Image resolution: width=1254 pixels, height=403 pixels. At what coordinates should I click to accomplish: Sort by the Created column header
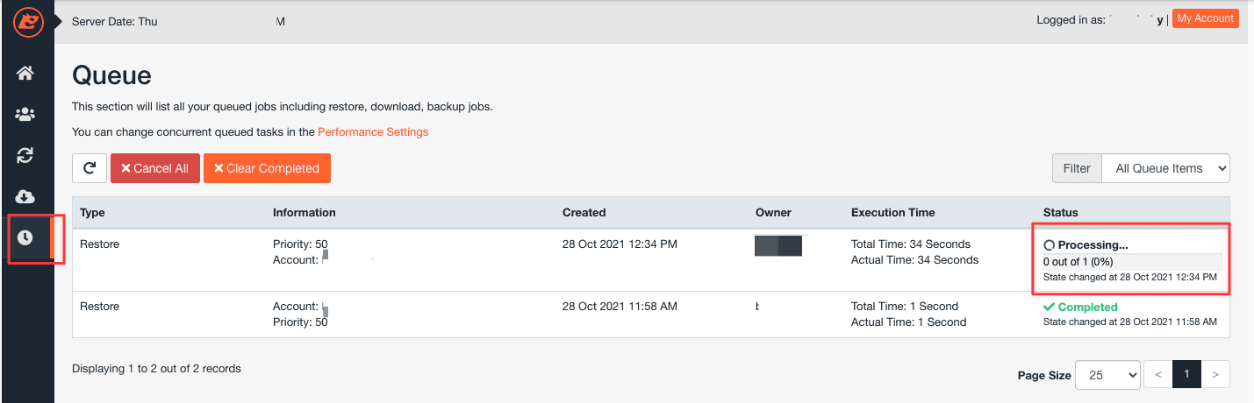pyautogui.click(x=584, y=212)
